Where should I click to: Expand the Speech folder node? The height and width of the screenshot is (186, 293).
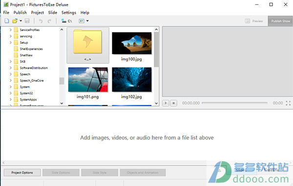[x=11, y=74]
